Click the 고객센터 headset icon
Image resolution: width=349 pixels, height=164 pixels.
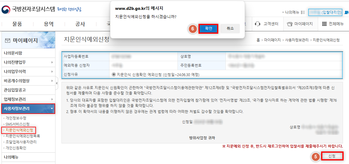click(x=258, y=24)
